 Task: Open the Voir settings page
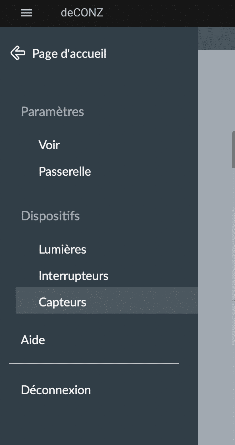[49, 145]
